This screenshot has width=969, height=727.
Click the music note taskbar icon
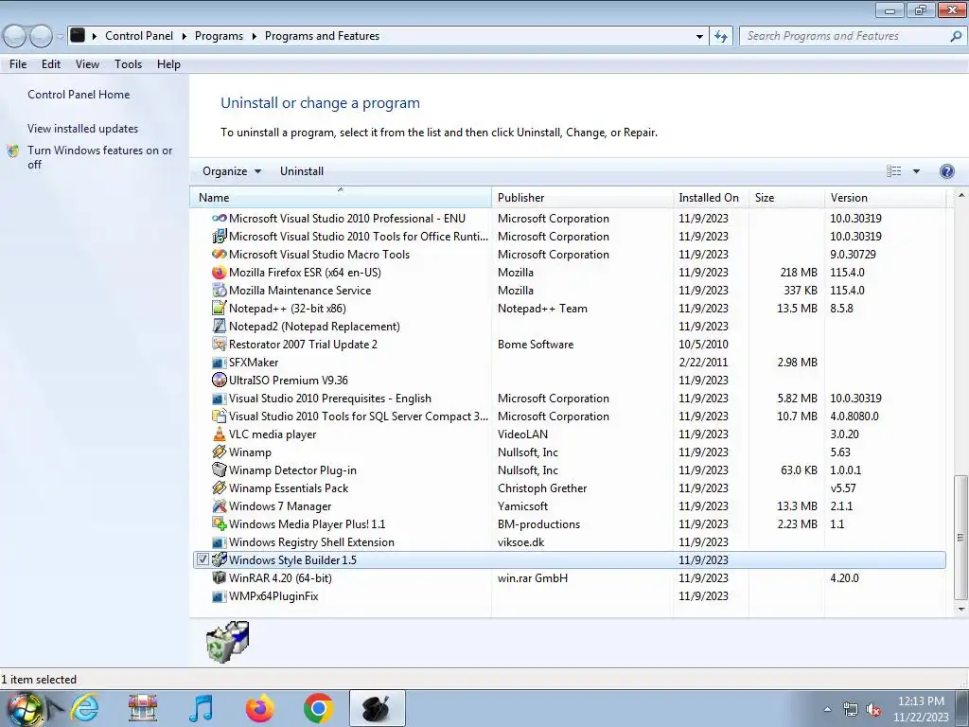202,708
